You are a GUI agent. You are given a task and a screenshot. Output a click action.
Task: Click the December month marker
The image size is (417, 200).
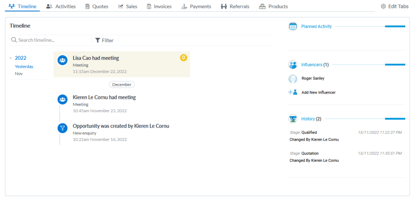[122, 85]
